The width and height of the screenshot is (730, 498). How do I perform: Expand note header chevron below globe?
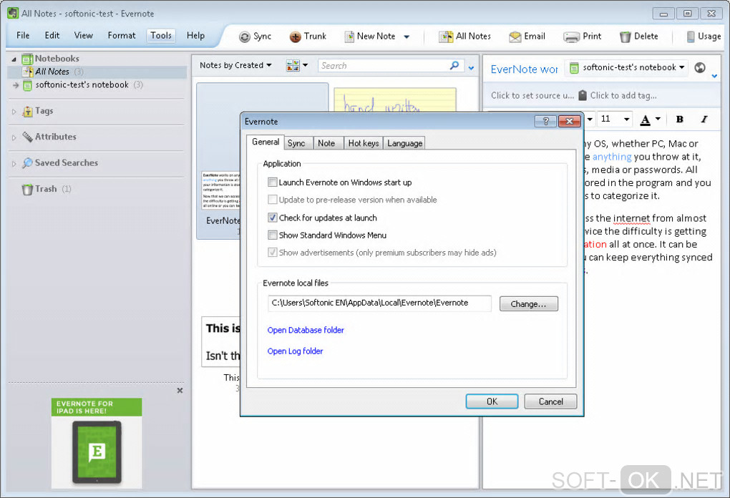tap(714, 76)
